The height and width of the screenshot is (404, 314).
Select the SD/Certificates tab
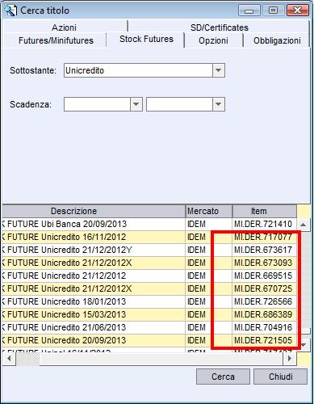220,27
